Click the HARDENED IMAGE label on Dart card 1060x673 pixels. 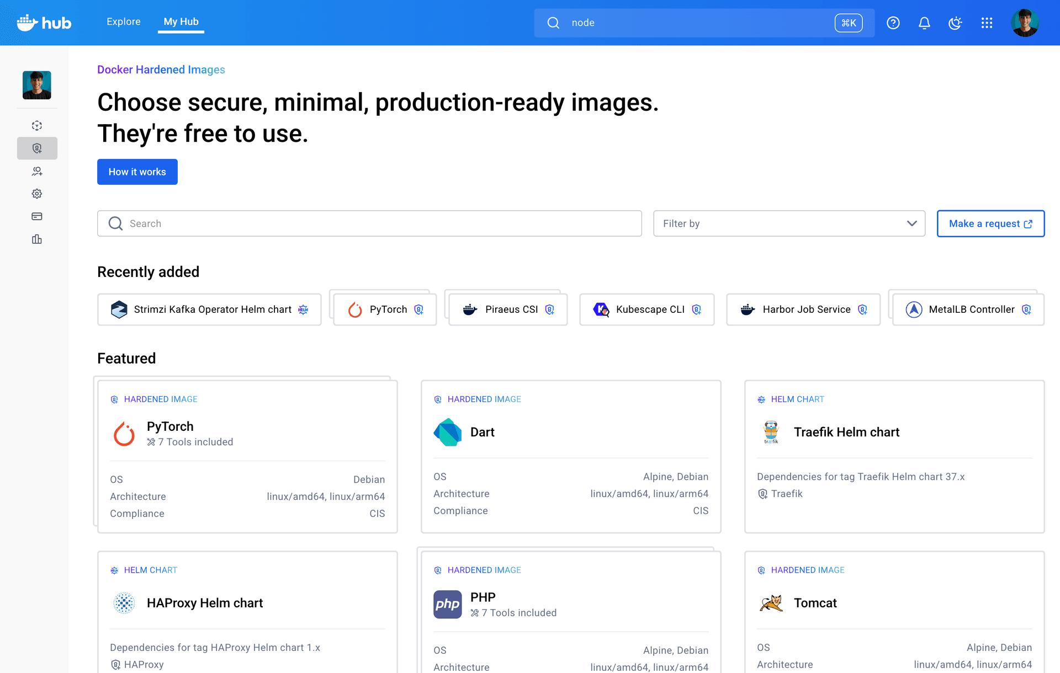(484, 399)
